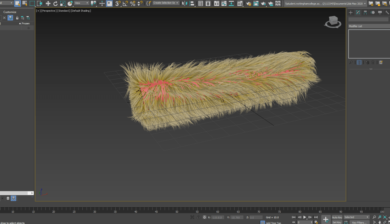Viewport: 390px width, 224px height.
Task: Select the Rotate tool
Action: [x=55, y=4]
